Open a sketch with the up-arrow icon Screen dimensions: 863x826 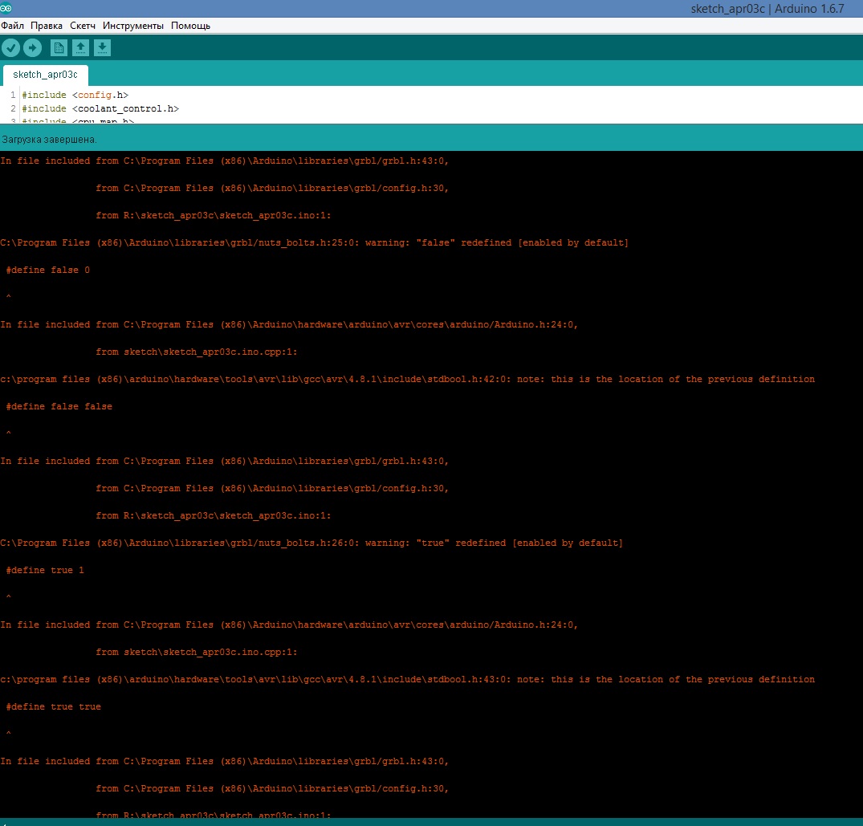pos(80,48)
